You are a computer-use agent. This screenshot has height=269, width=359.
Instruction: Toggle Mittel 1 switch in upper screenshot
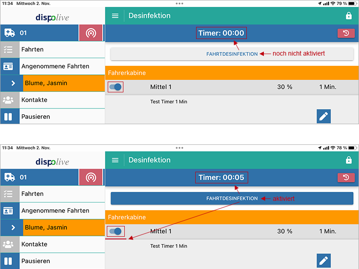tap(115, 87)
